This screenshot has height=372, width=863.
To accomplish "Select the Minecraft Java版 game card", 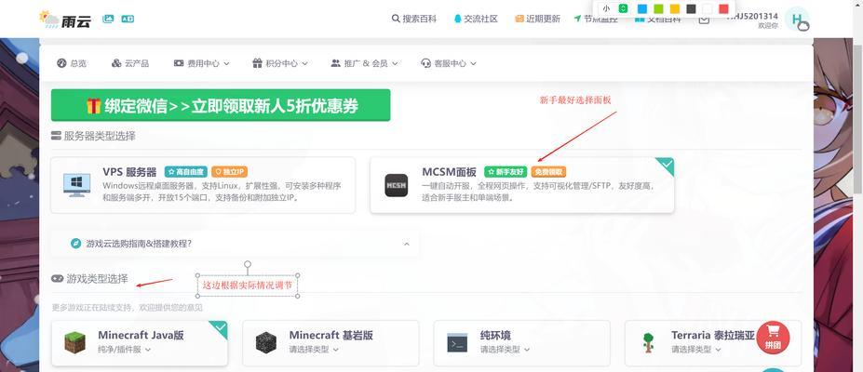I will point(140,343).
